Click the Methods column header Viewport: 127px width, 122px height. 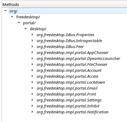coord(64,5)
